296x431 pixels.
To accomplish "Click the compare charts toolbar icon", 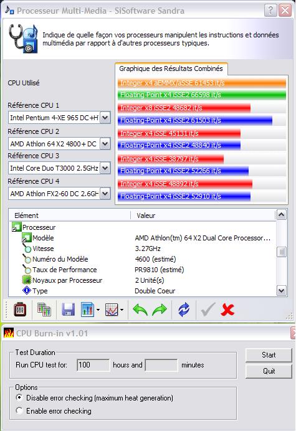I will tap(44, 310).
